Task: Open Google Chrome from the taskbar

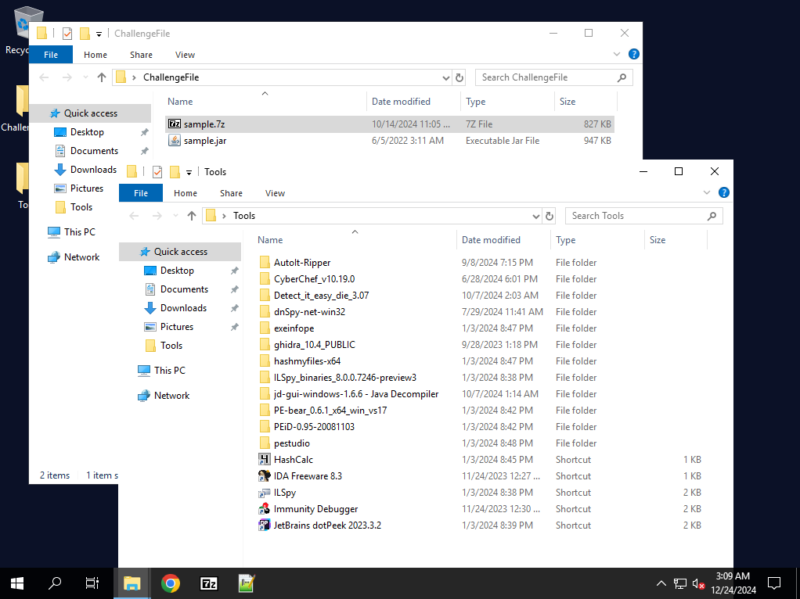Action: tap(171, 583)
